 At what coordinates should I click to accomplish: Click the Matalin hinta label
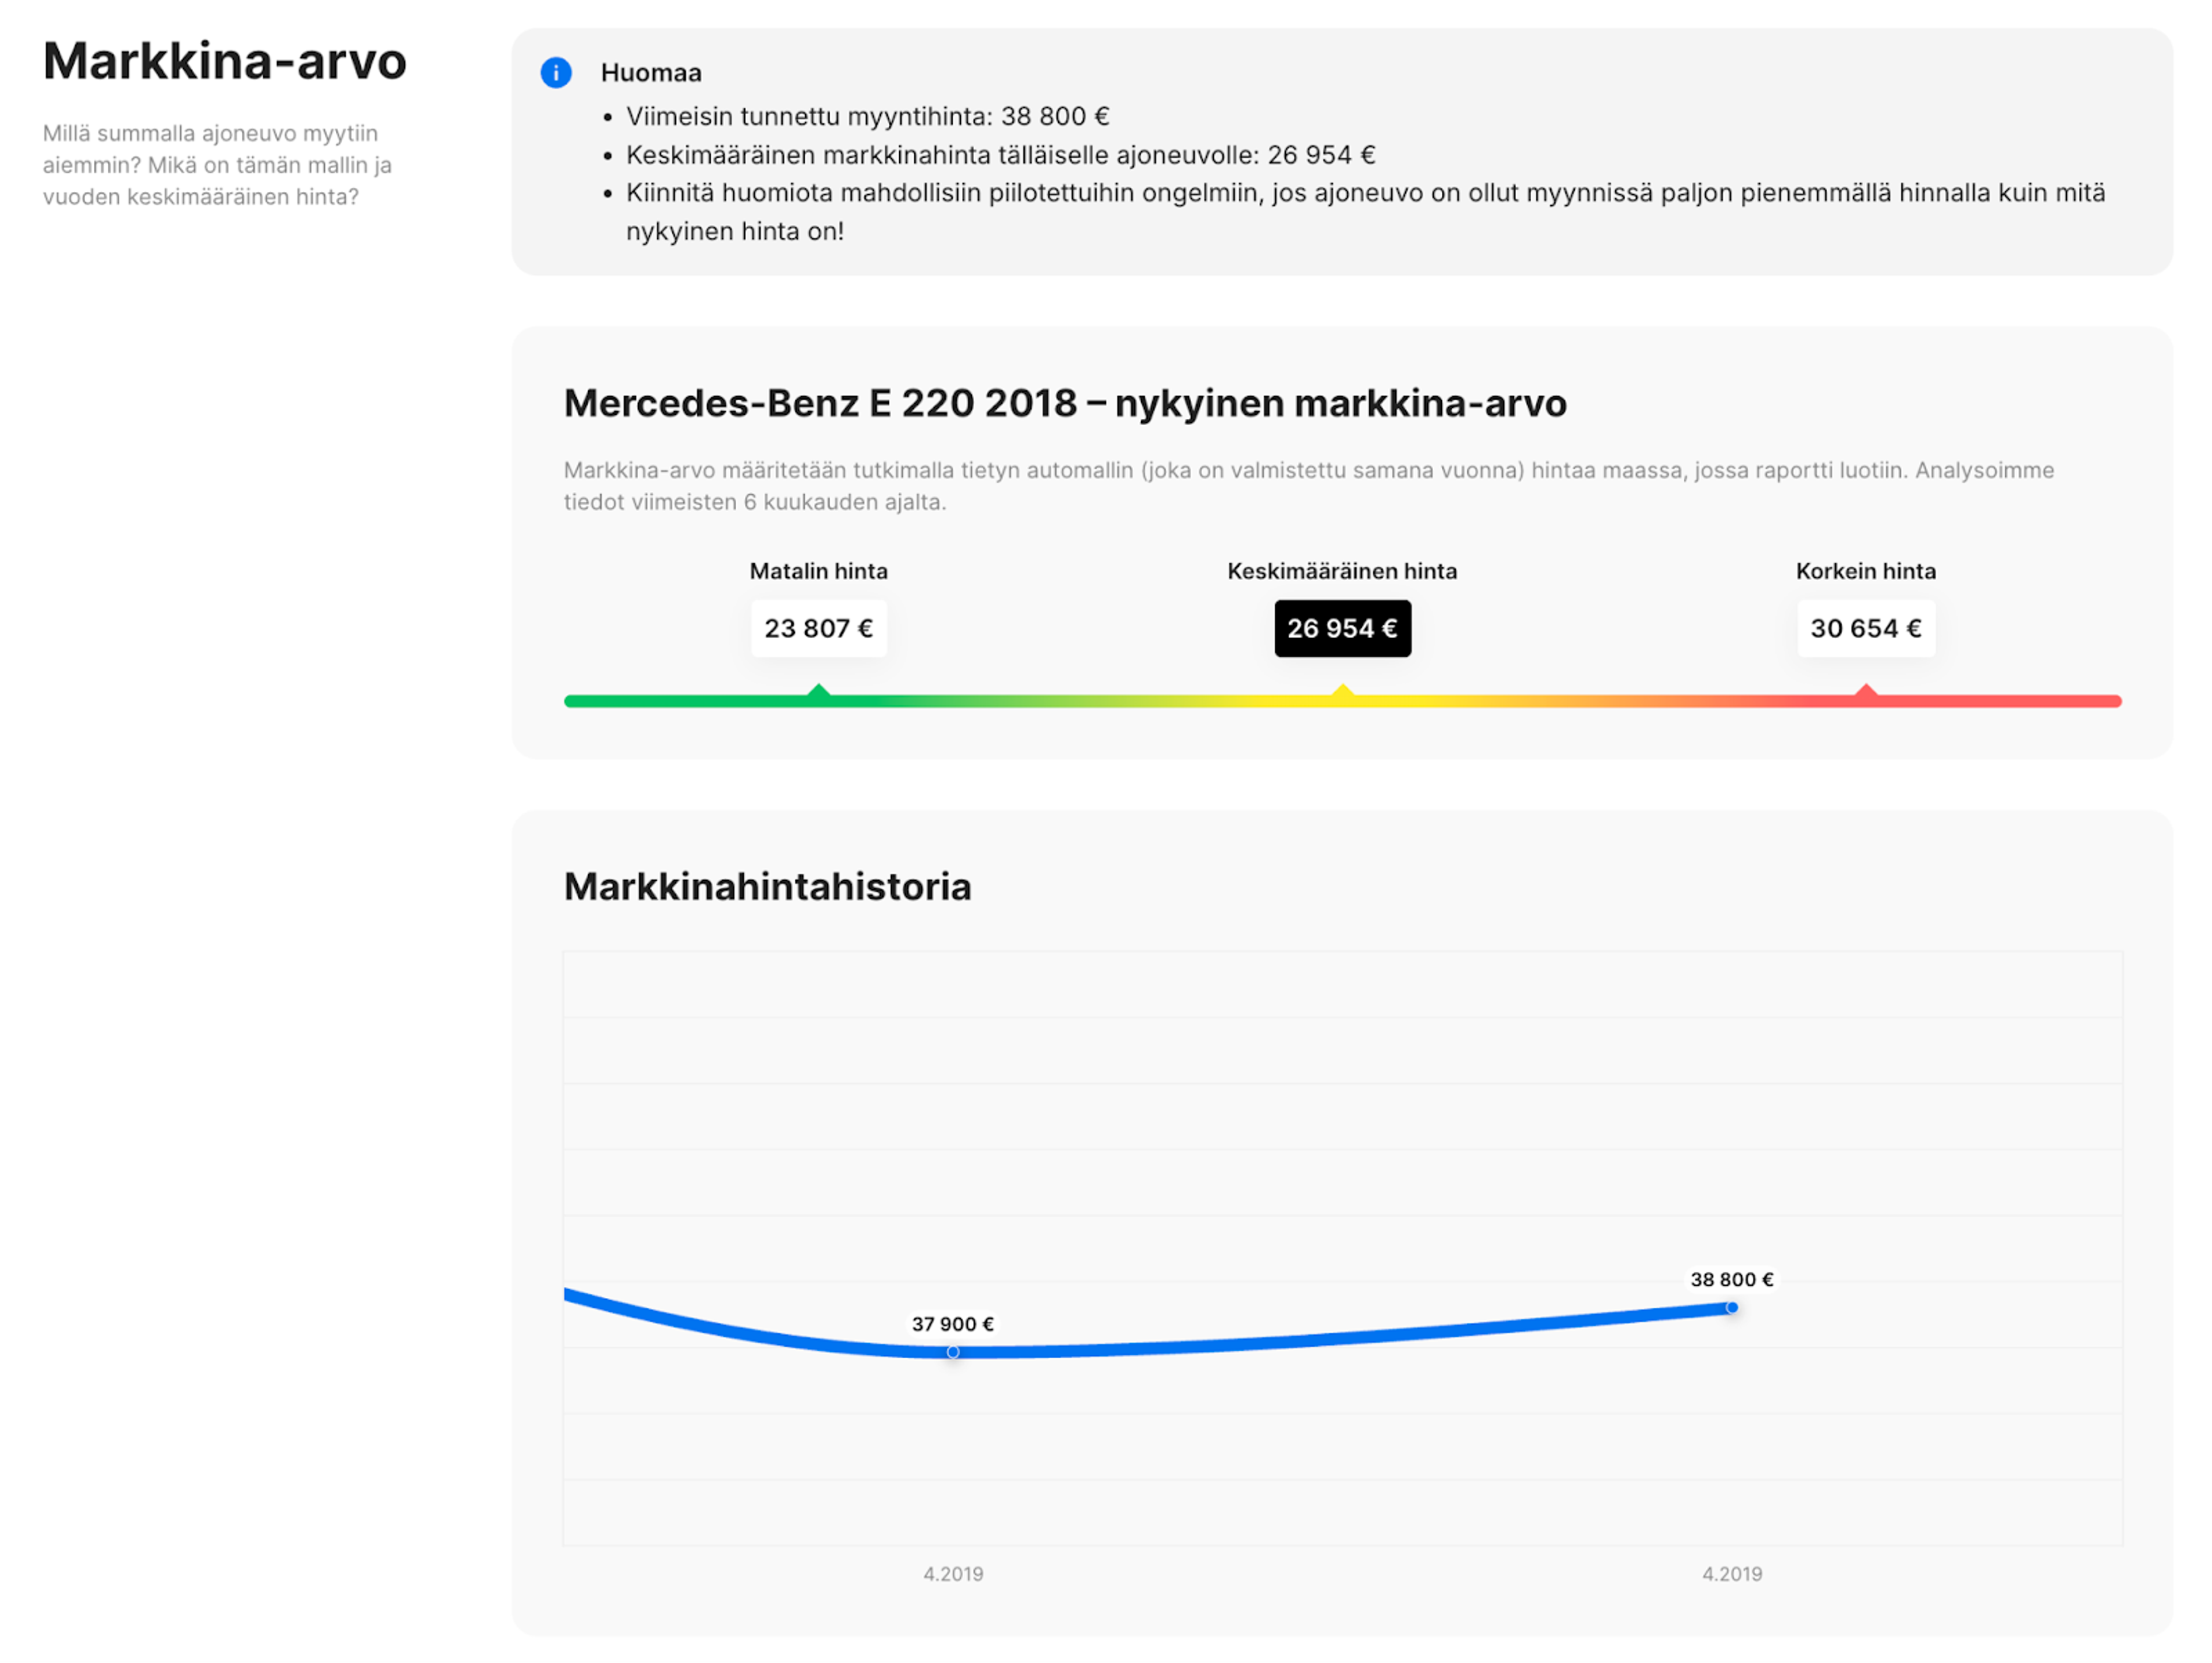coord(818,571)
